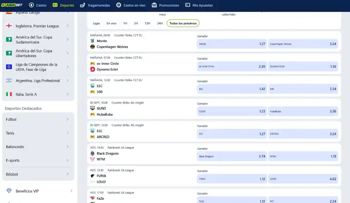Expand the E-sports category chevron
The image size is (350, 203).
click(x=67, y=160)
